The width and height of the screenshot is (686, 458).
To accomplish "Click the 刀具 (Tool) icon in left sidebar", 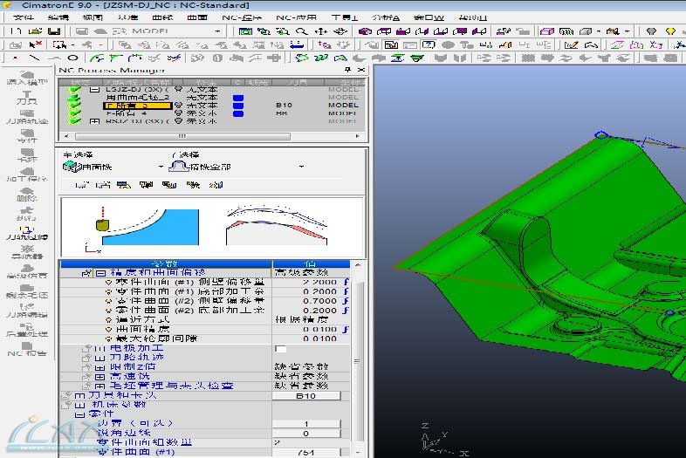I will tap(26, 98).
